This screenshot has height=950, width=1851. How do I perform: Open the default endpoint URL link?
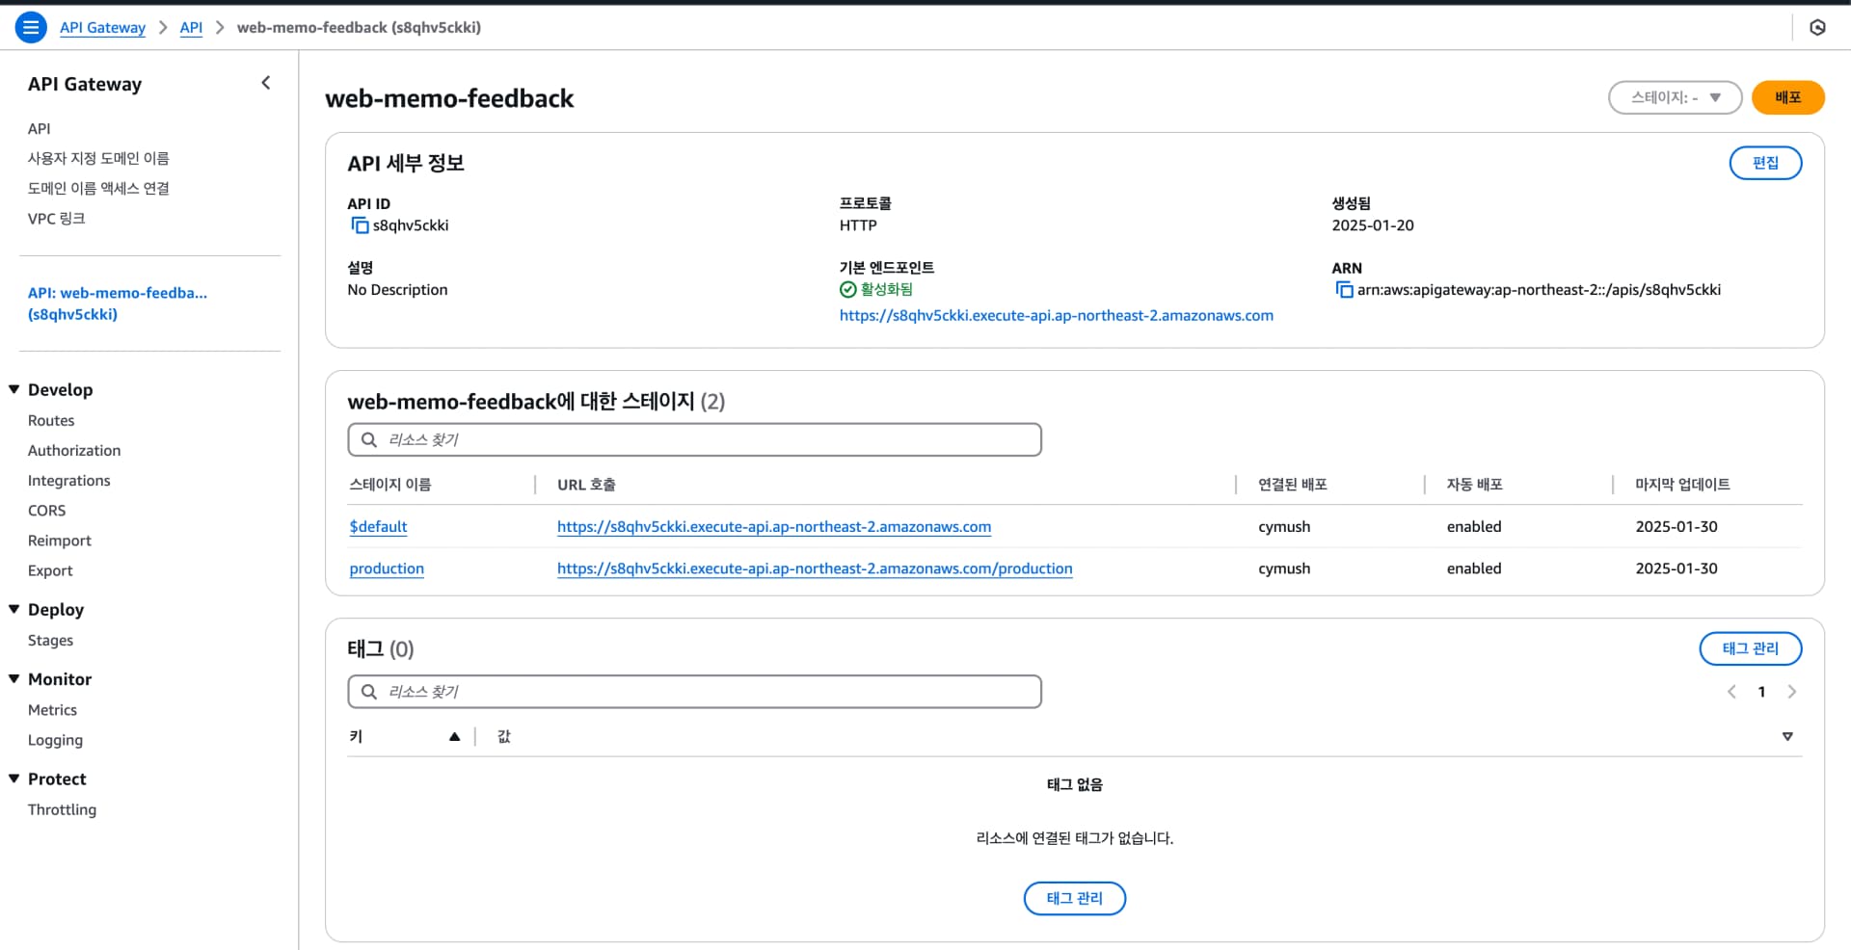point(1057,316)
